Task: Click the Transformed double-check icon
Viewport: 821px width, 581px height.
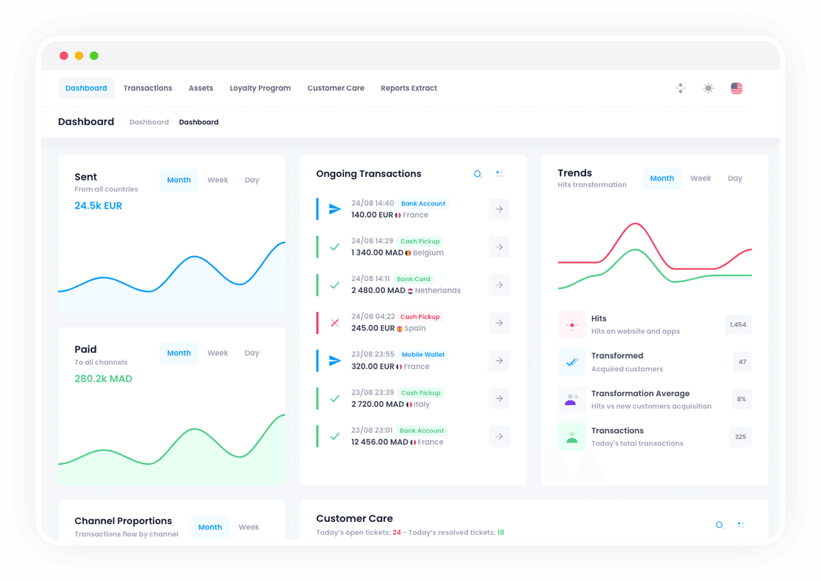Action: pos(572,362)
